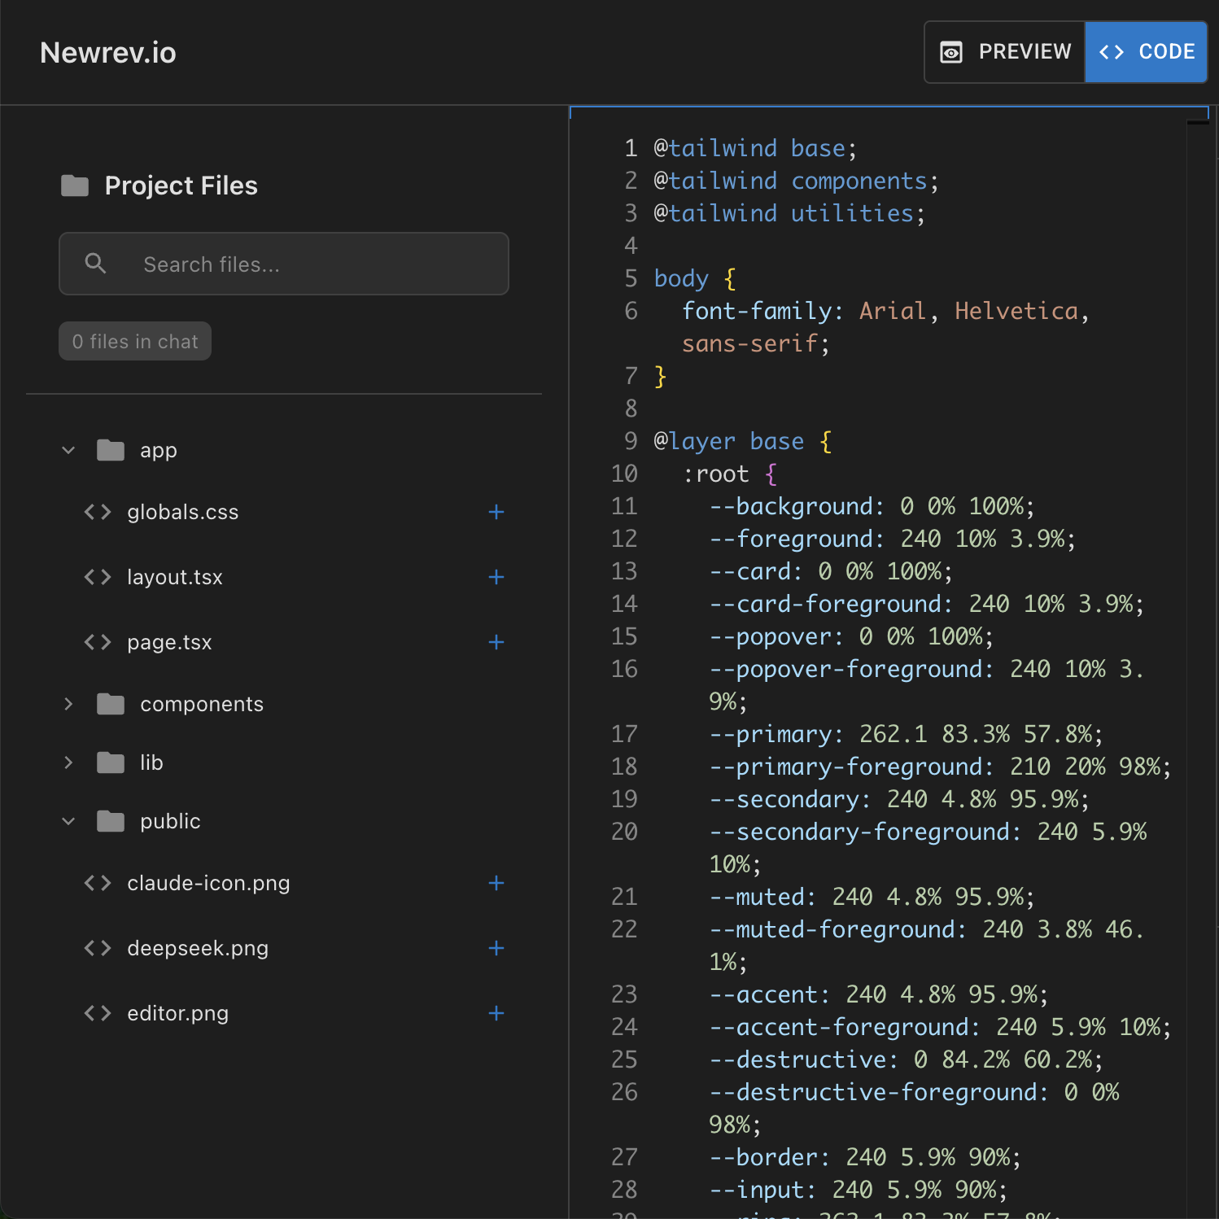Add page.tsx to chat with plus icon
The width and height of the screenshot is (1219, 1219).
pos(496,642)
